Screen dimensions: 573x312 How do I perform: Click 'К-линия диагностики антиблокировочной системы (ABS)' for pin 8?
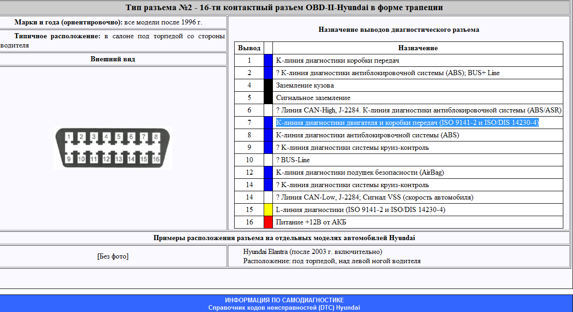[x=367, y=135]
